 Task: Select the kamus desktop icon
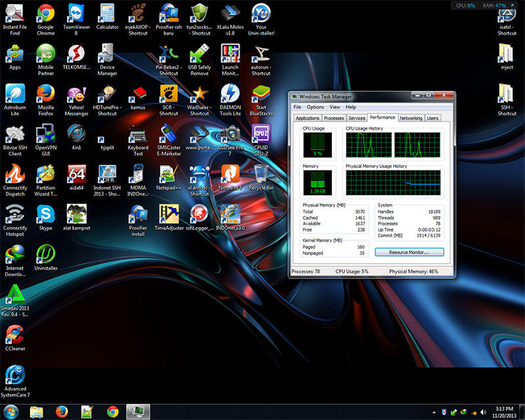click(x=138, y=97)
